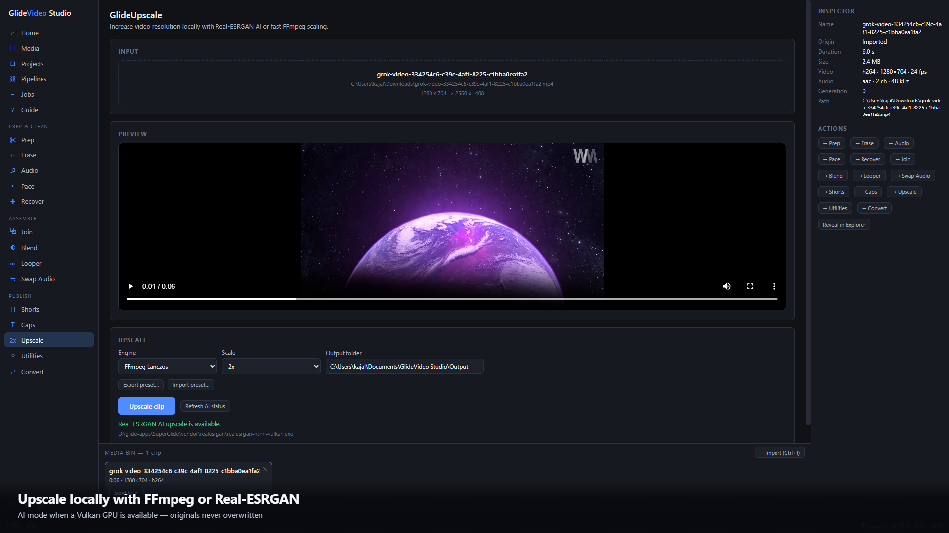Click Import preset button
Screen dimensions: 949x533
point(191,385)
